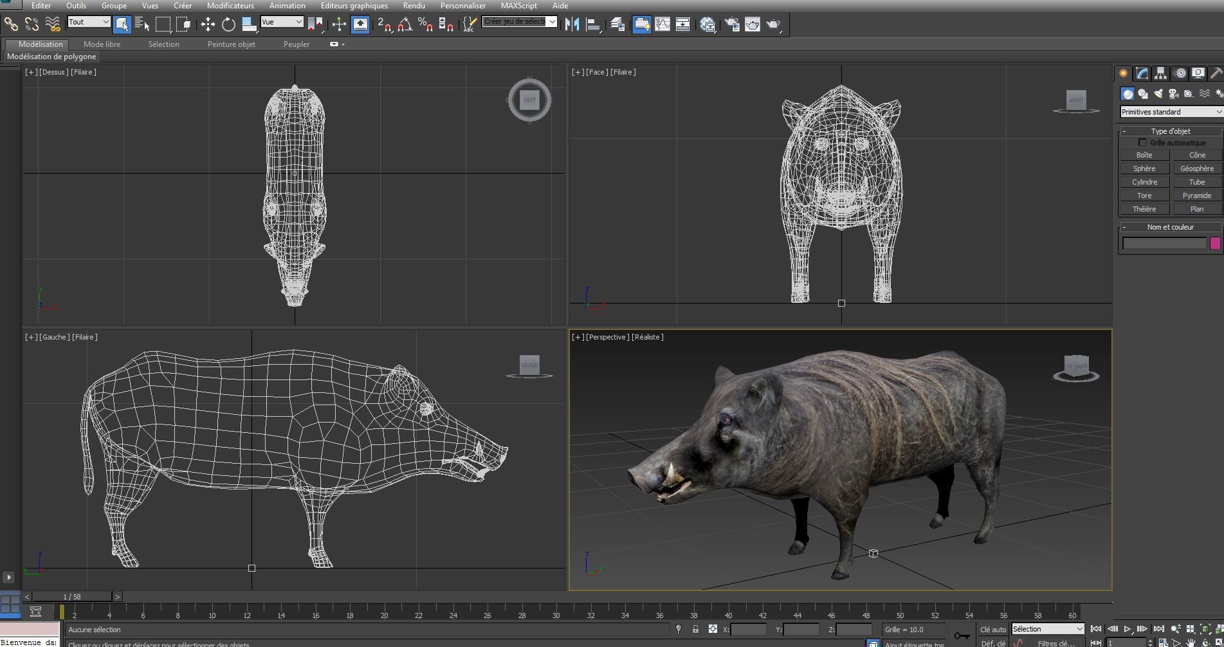1224x647 pixels.
Task: Open the key filter 'Sélection' dropdown
Action: coord(1048,629)
